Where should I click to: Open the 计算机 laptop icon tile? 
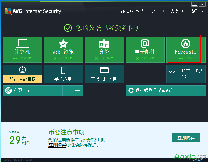23,44
